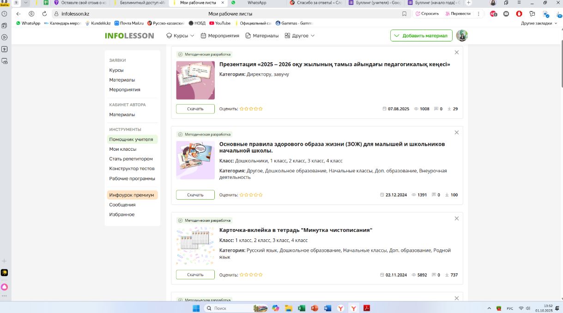Click the Добавить материал button
The width and height of the screenshot is (563, 313).
(x=421, y=35)
